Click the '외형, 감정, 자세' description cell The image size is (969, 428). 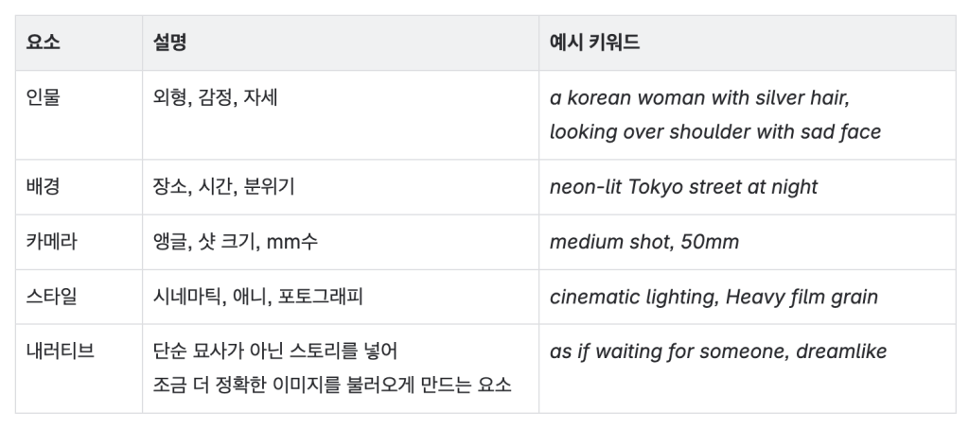[x=216, y=97]
